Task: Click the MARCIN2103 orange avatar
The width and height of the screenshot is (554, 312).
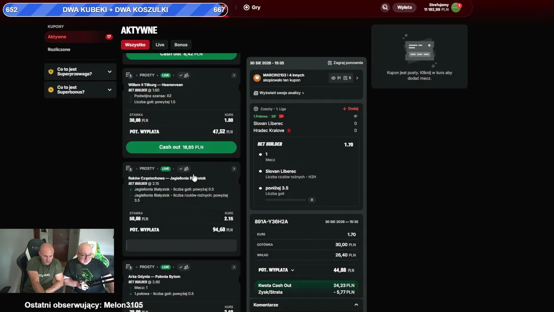Action: pyautogui.click(x=257, y=78)
